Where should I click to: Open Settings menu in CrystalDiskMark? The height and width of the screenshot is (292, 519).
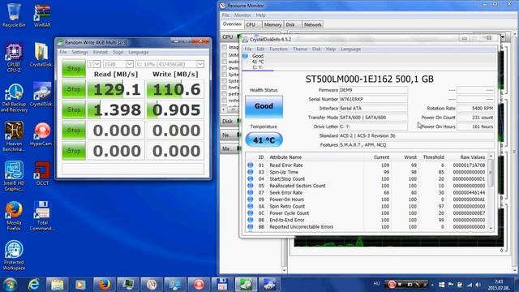pyautogui.click(x=79, y=52)
